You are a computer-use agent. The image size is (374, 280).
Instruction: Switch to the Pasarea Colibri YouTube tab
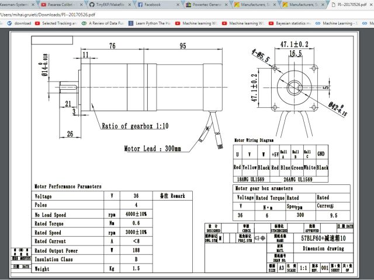point(56,4)
